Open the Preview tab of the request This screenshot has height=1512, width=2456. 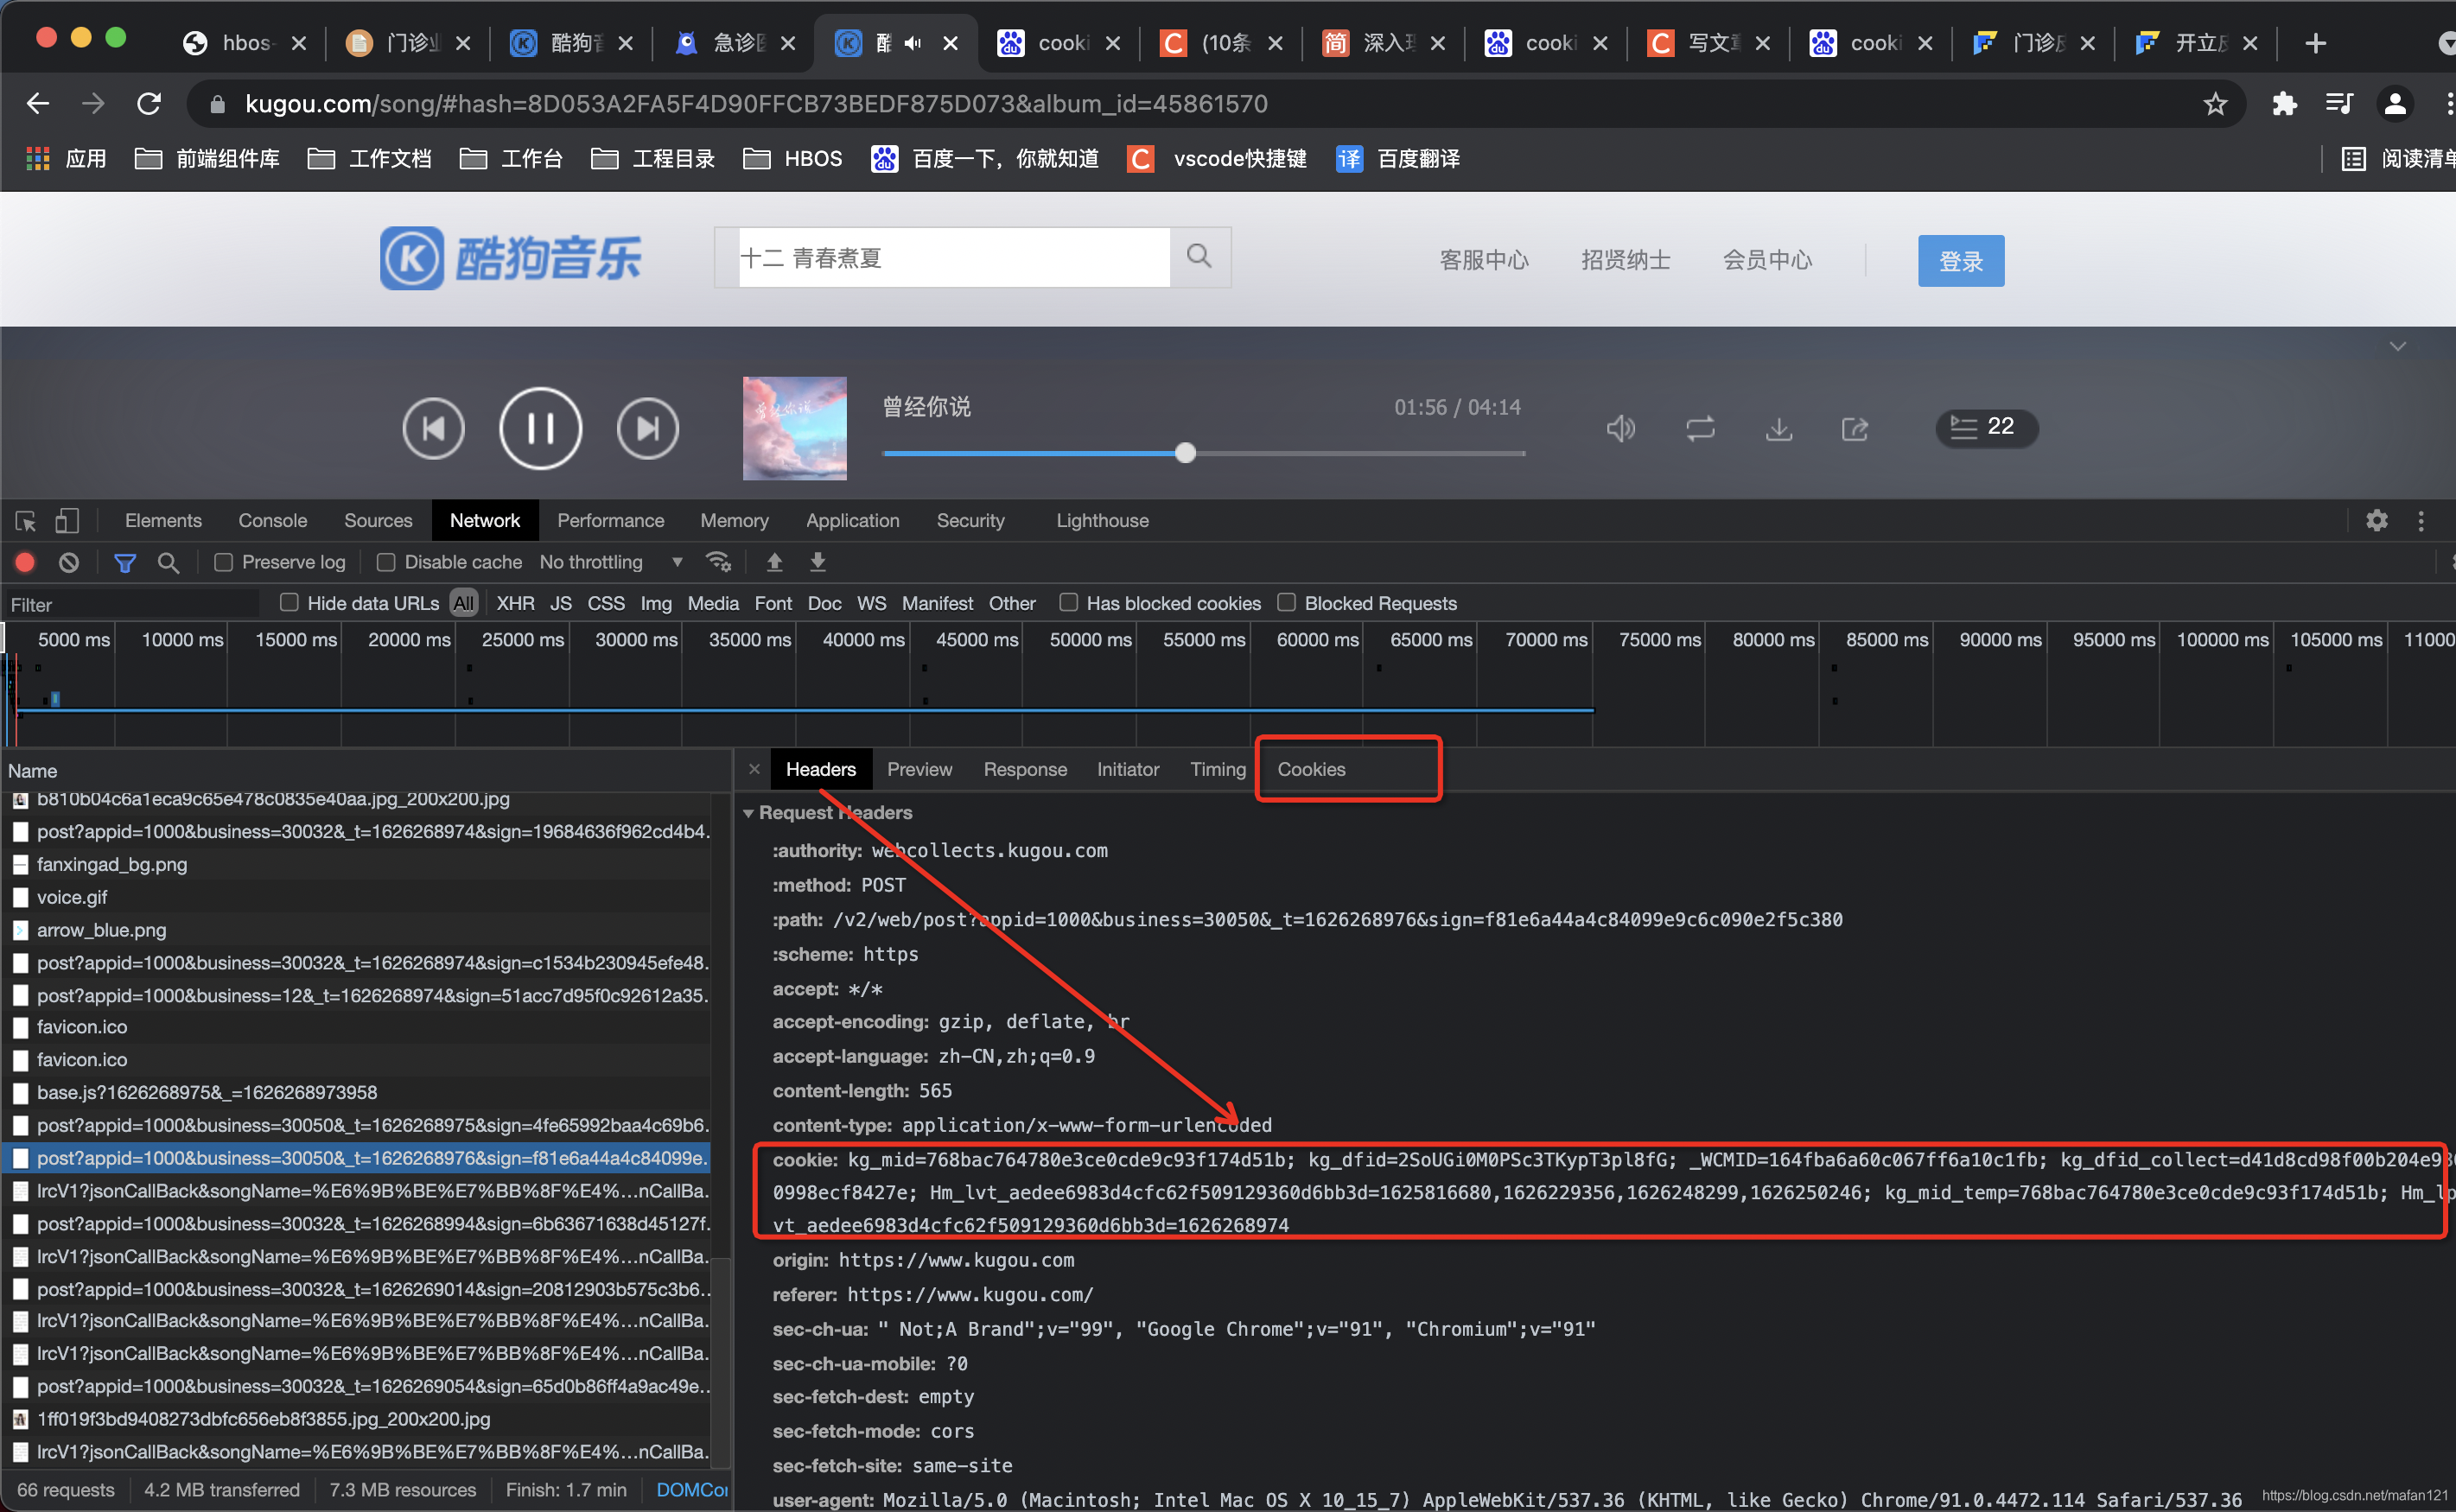(919, 769)
